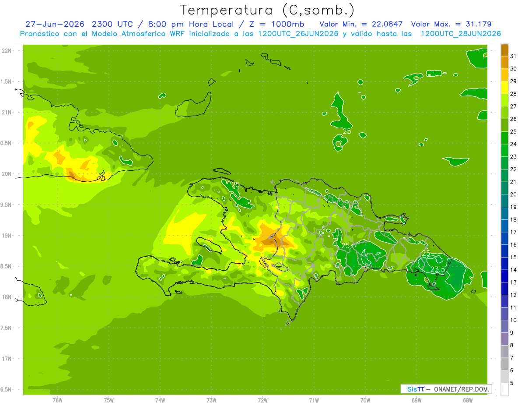Image resolution: width=525 pixels, height=406 pixels.
Task: Click the "9.5N" latitude label
Action: coord(7,205)
